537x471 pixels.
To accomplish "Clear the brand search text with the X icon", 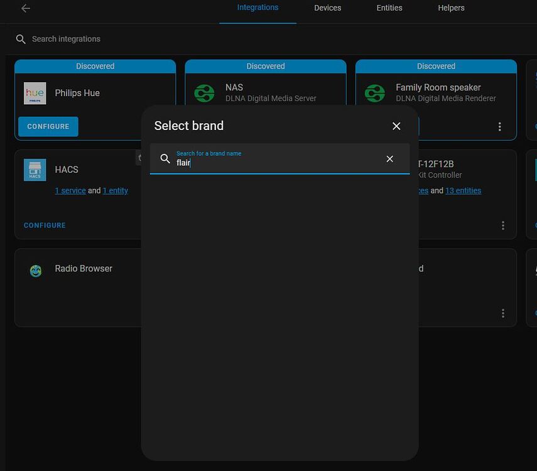I will pyautogui.click(x=389, y=159).
